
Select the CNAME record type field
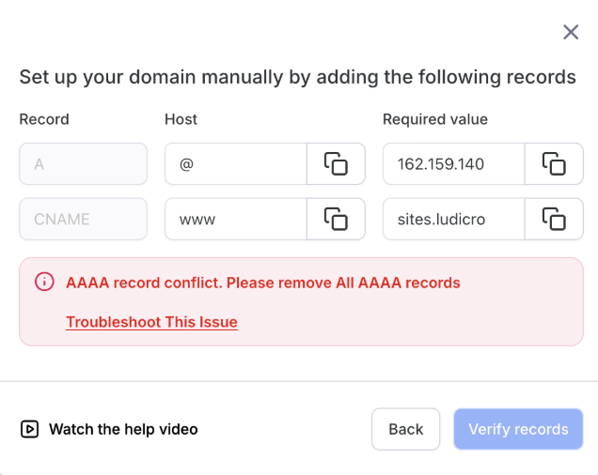[83, 219]
